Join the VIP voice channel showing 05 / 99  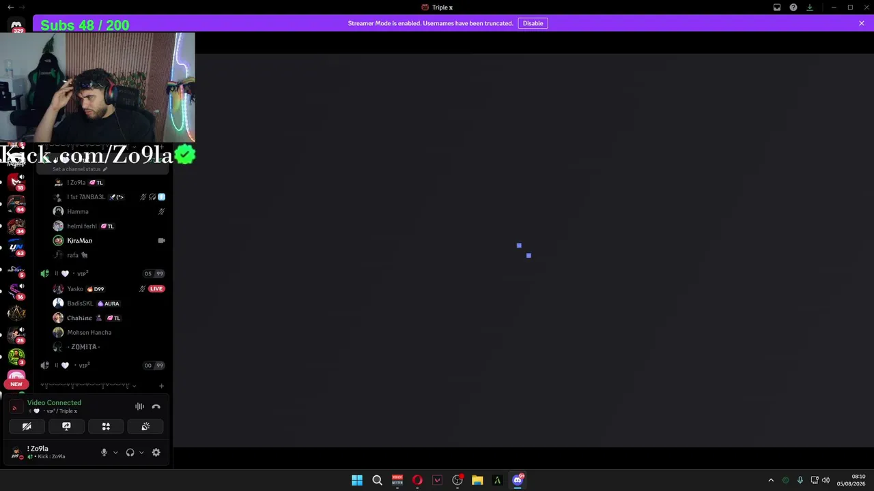click(x=102, y=273)
